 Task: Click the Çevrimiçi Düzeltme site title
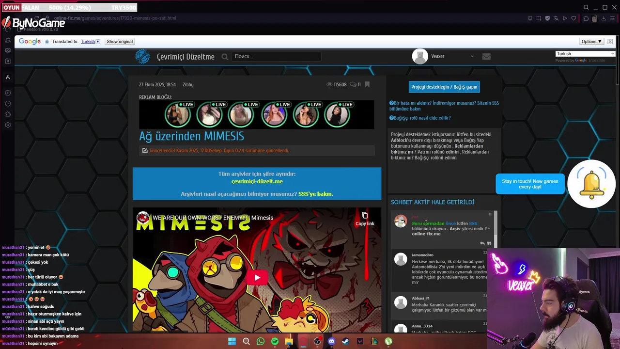(x=186, y=57)
